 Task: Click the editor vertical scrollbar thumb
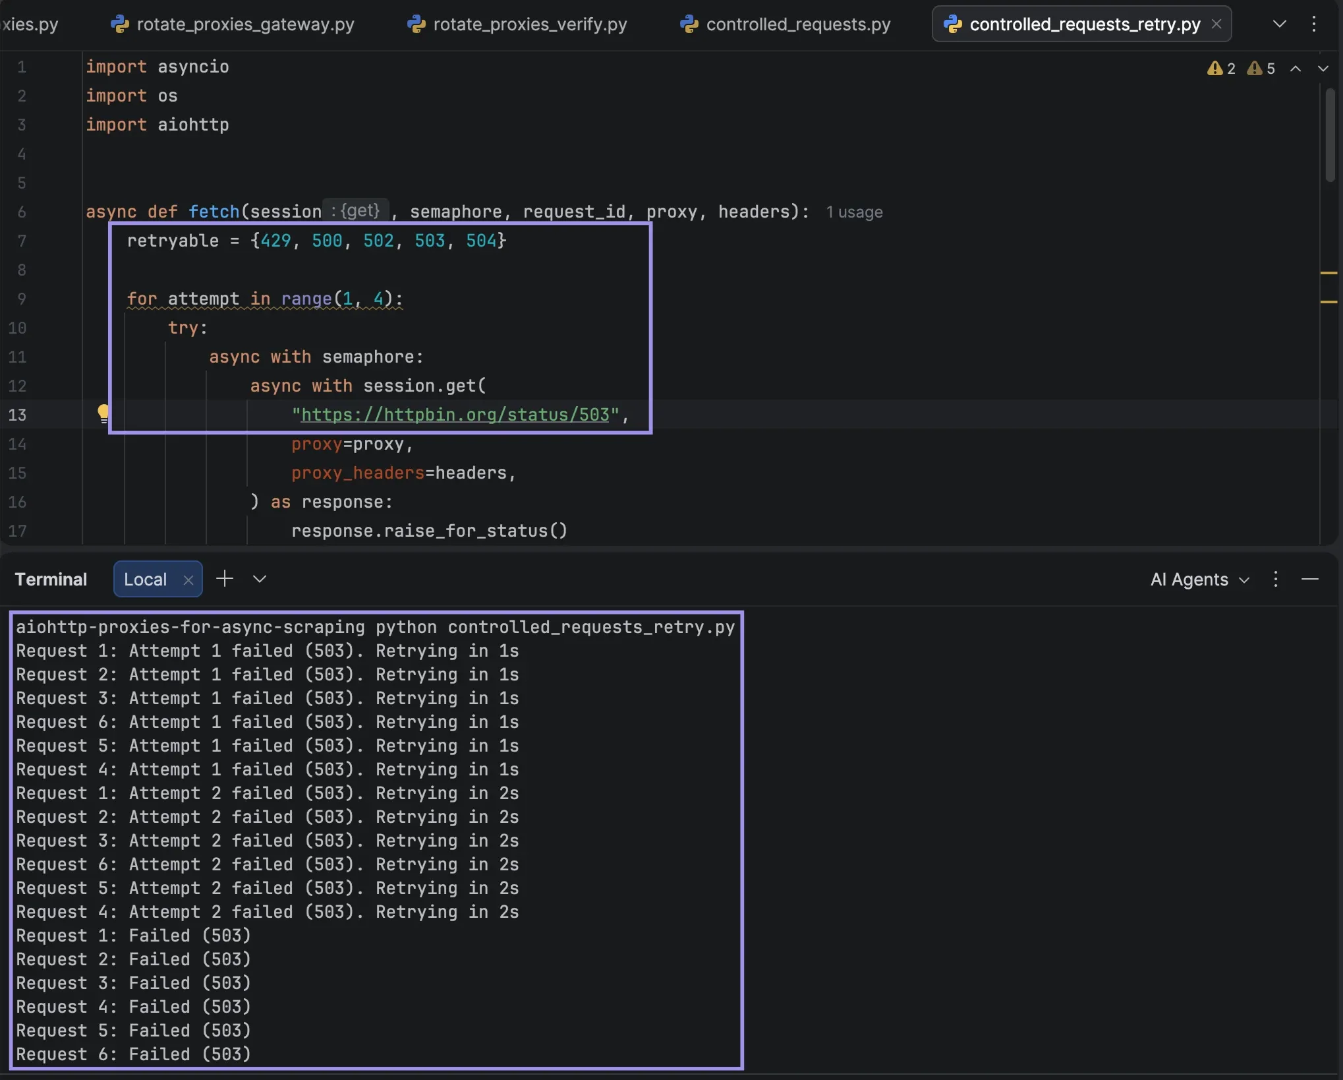pyautogui.click(x=1330, y=135)
